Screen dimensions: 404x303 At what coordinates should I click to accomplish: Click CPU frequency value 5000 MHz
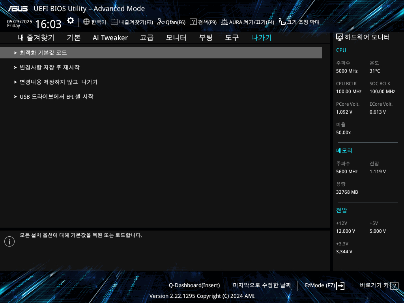347,71
